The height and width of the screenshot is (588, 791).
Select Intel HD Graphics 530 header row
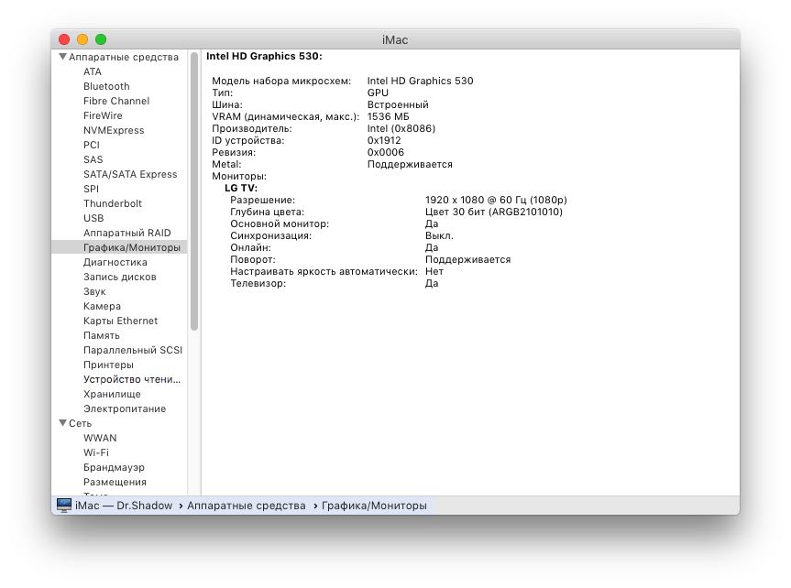[x=264, y=56]
